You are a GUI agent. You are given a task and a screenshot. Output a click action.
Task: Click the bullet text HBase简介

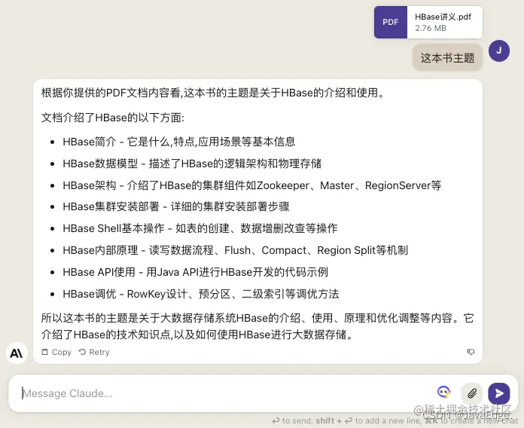(179, 142)
